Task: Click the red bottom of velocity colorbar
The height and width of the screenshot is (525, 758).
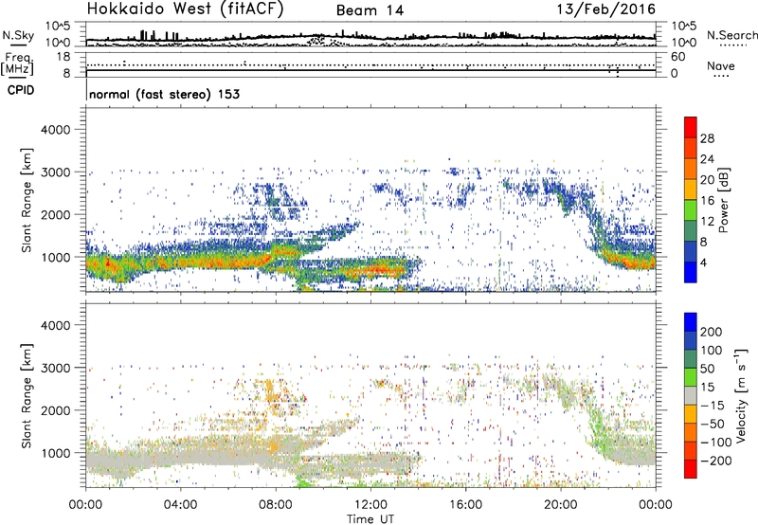Action: coord(691,469)
